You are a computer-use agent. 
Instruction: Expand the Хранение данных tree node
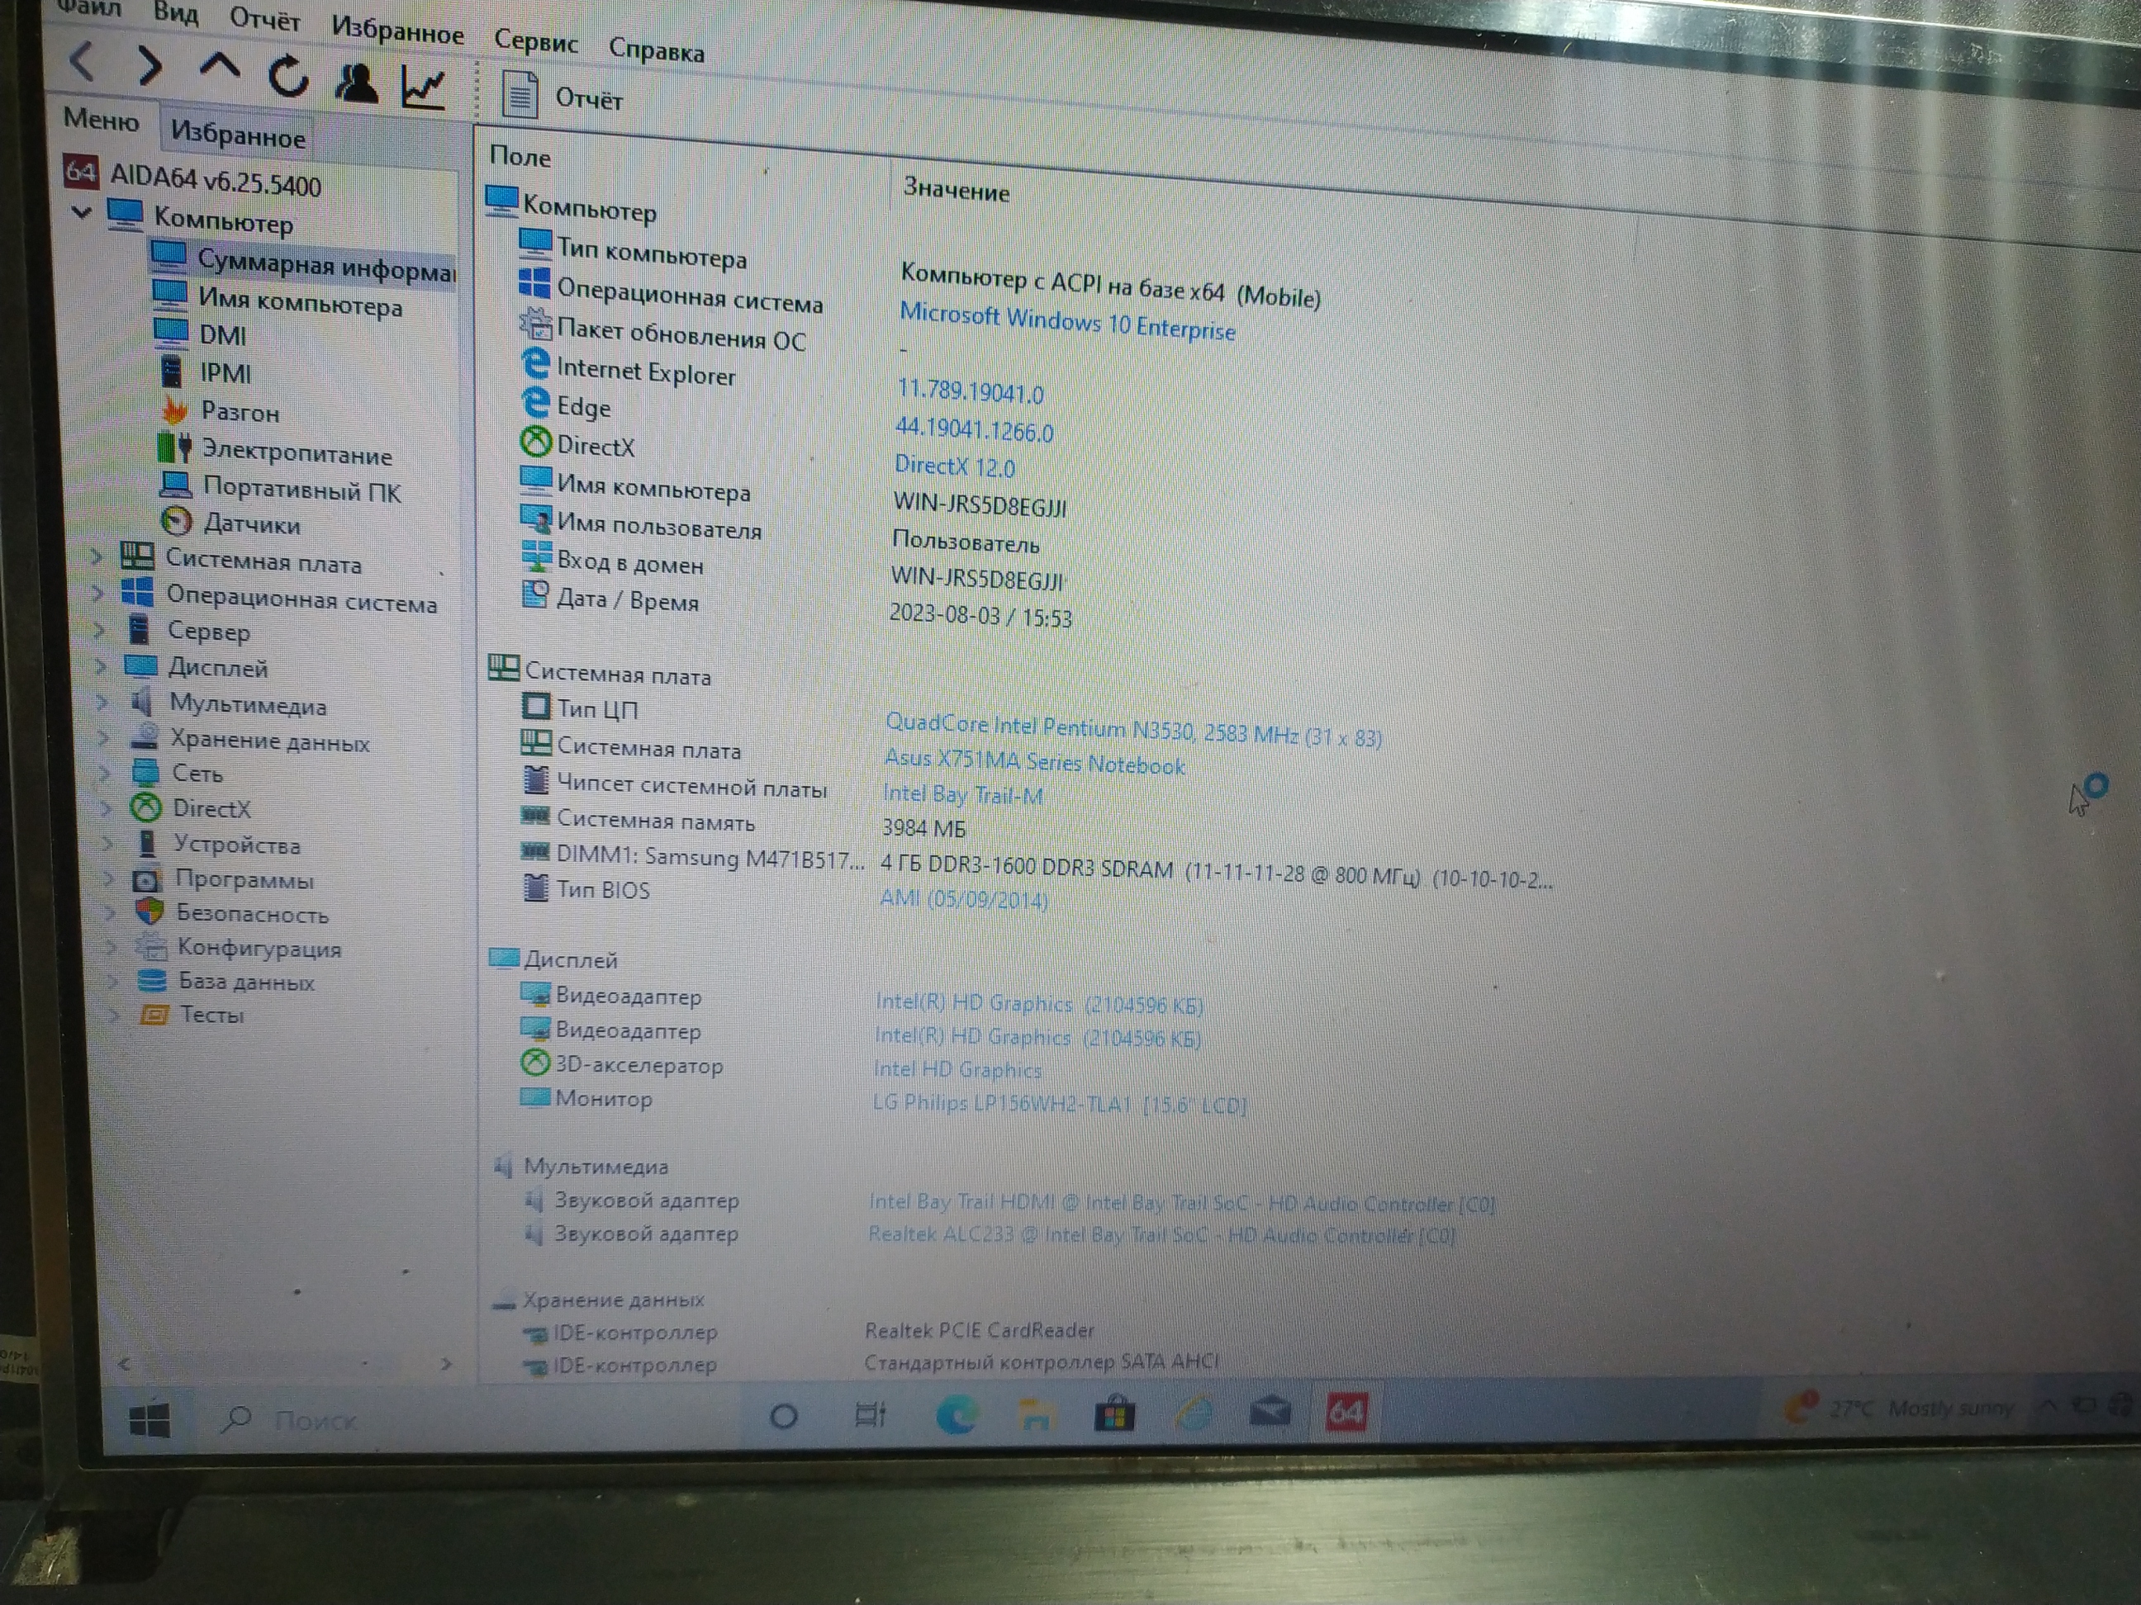[x=105, y=738]
